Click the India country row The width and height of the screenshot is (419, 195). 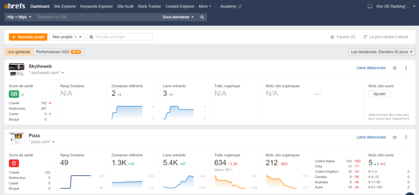point(338,166)
